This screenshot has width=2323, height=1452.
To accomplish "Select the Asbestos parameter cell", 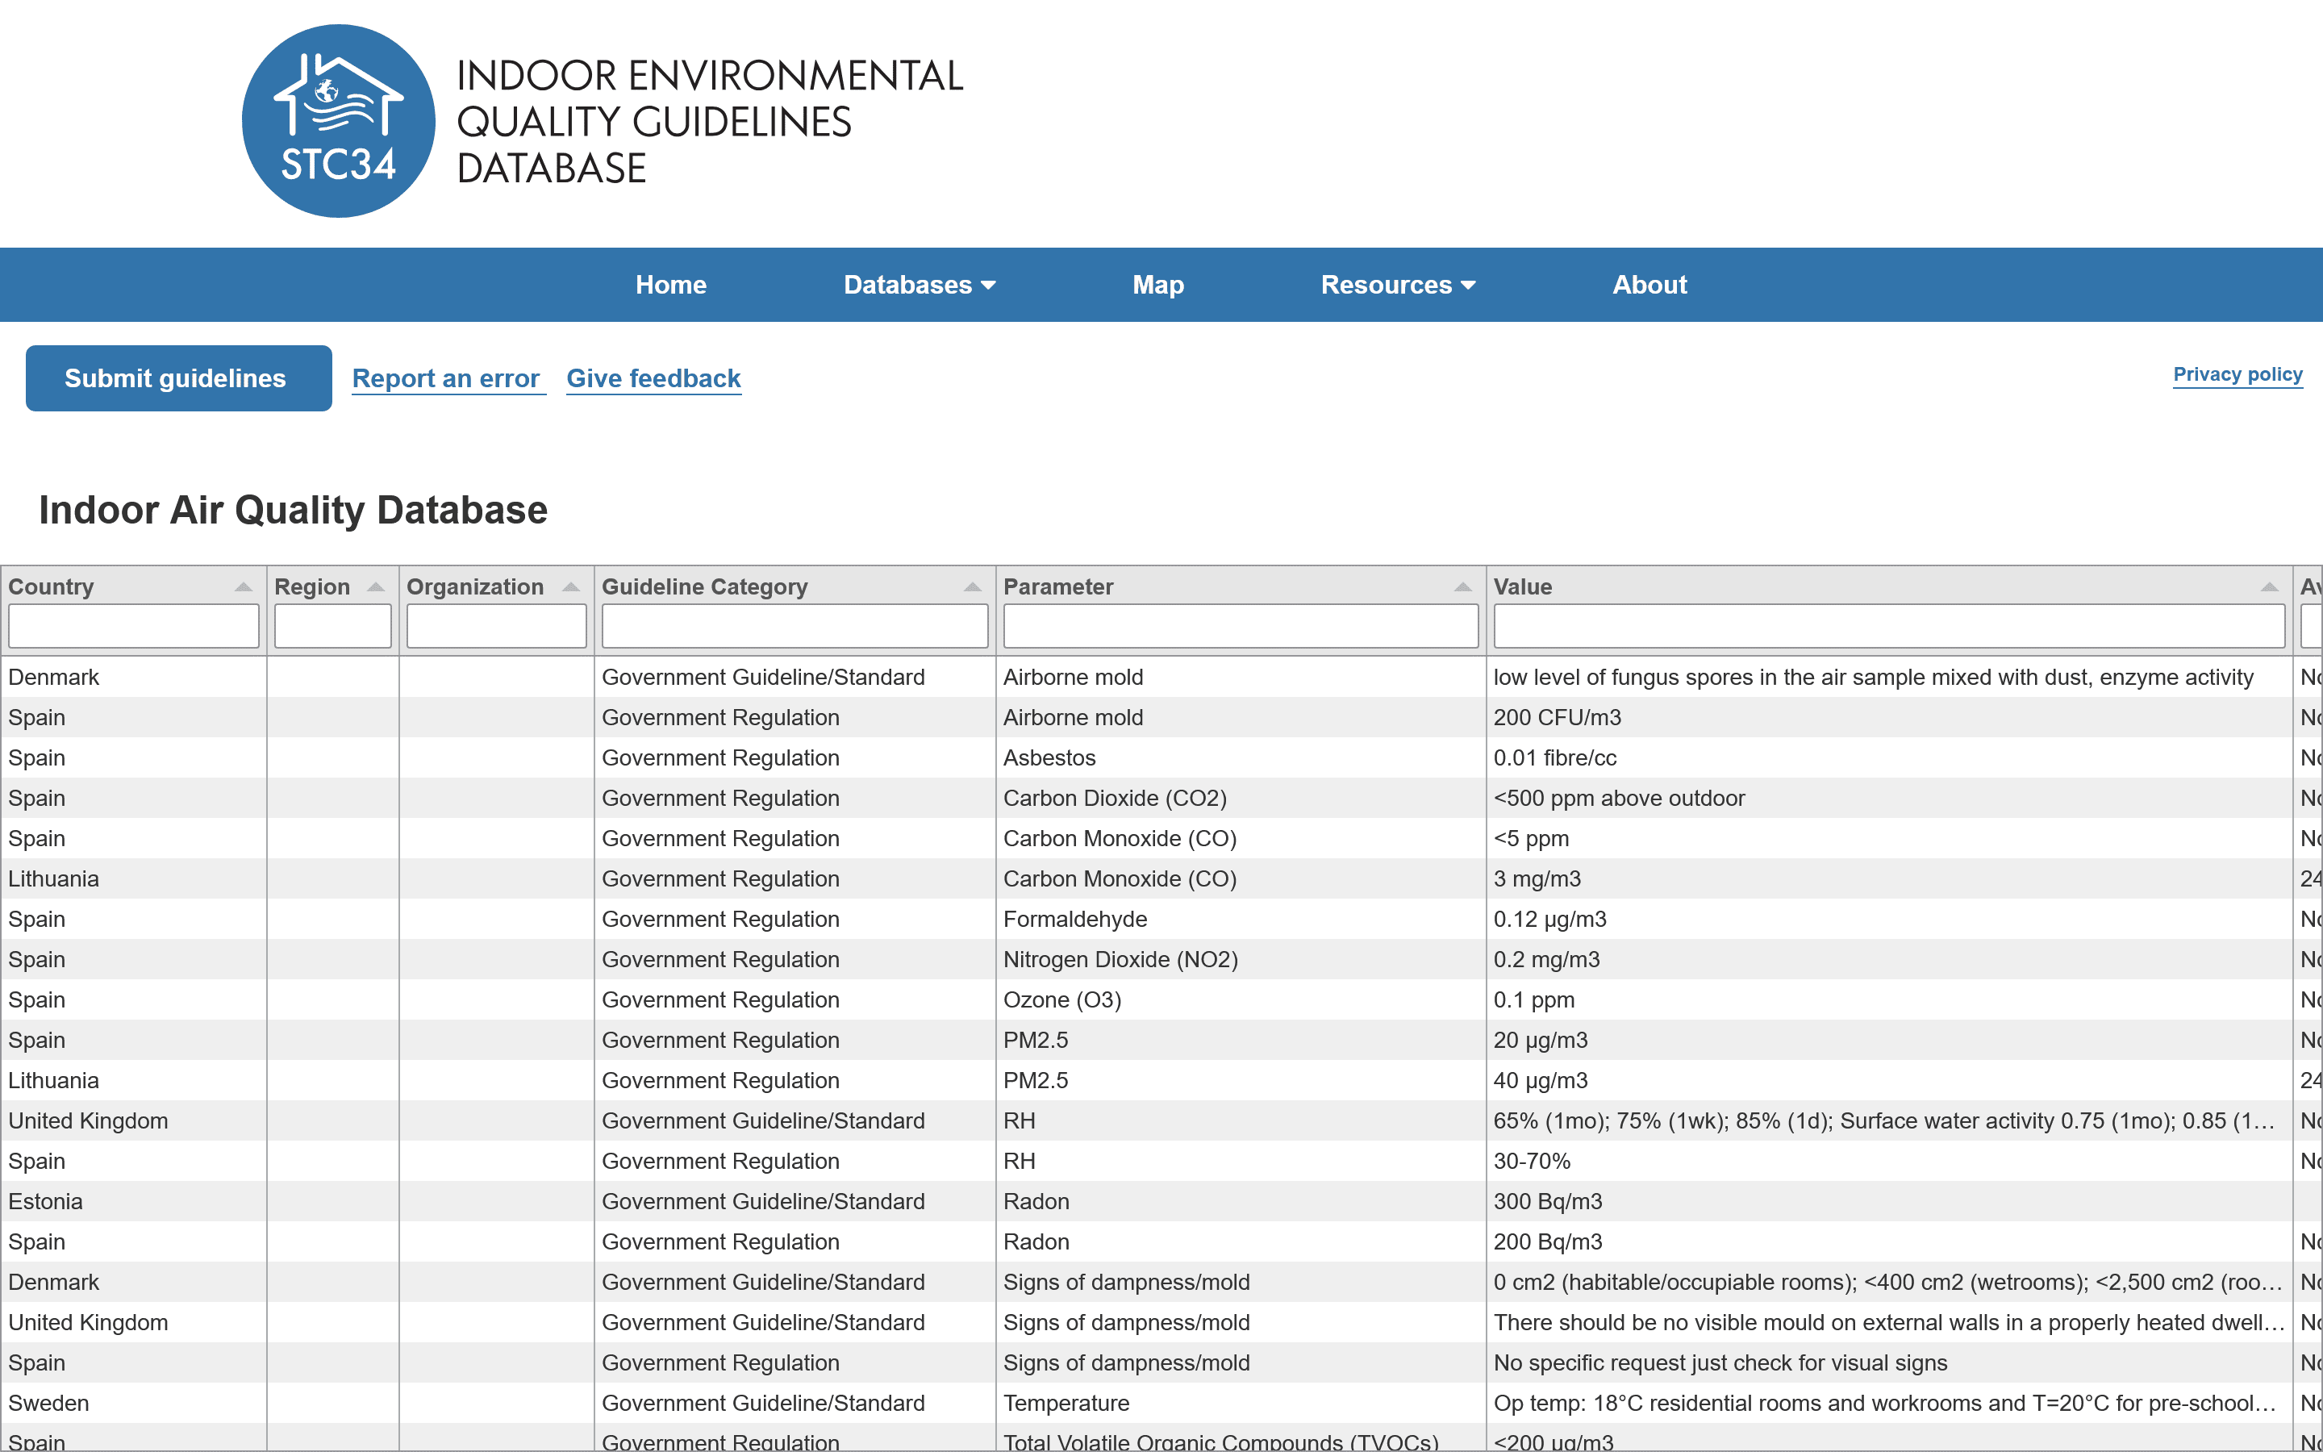I will 1241,757.
